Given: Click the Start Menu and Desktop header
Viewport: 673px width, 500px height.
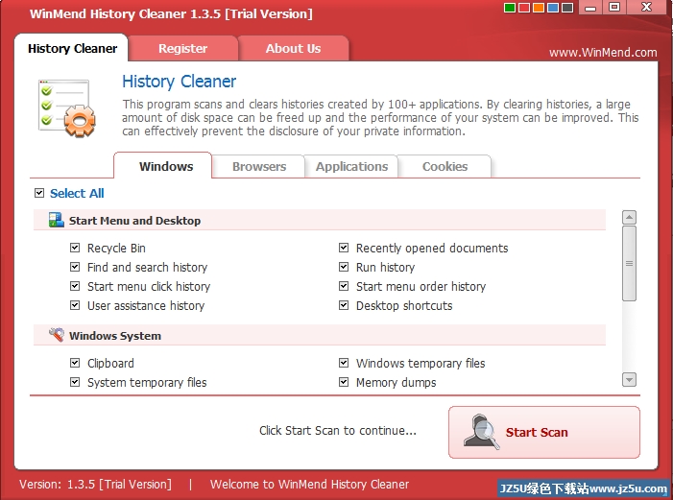Looking at the screenshot, I should pos(320,220).
